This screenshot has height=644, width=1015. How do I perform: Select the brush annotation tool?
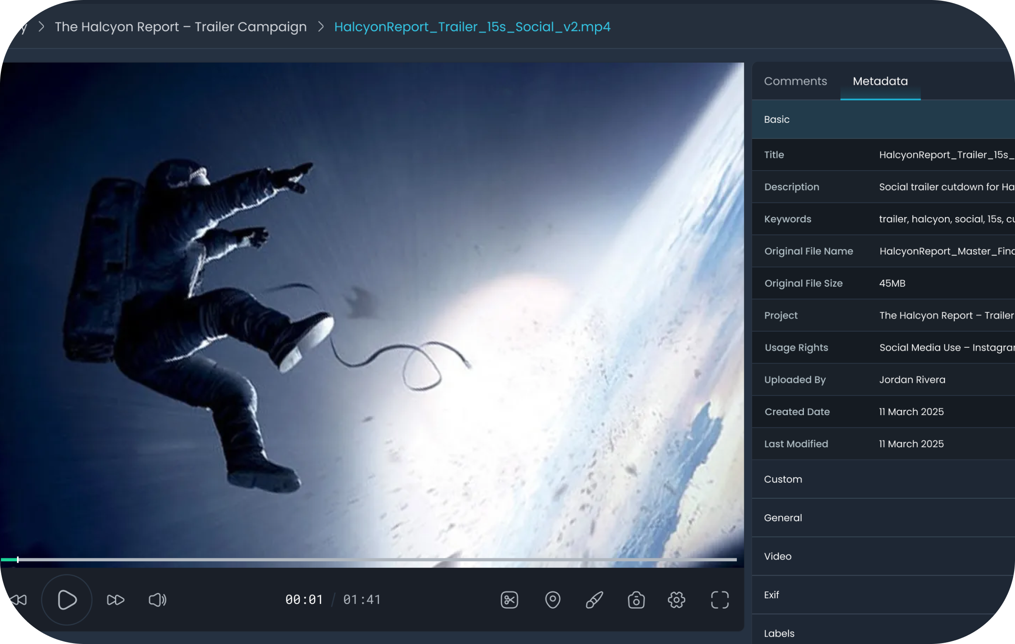pyautogui.click(x=594, y=600)
